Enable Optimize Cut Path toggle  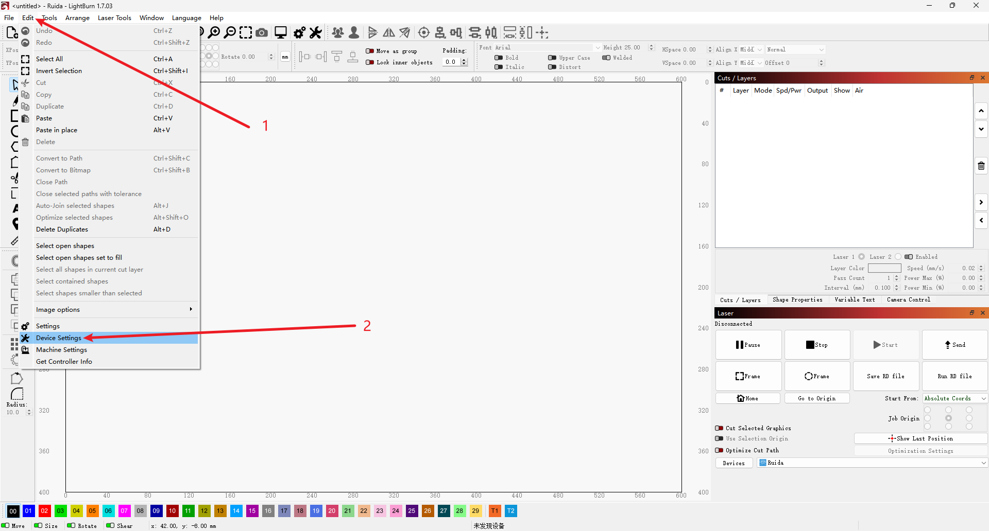coord(719,450)
